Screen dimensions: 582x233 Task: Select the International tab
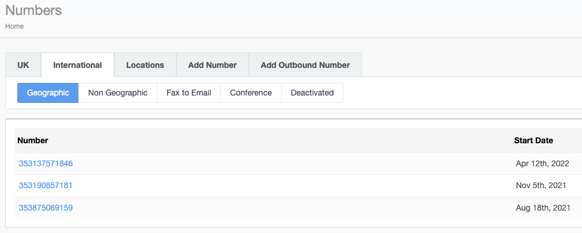tap(77, 65)
